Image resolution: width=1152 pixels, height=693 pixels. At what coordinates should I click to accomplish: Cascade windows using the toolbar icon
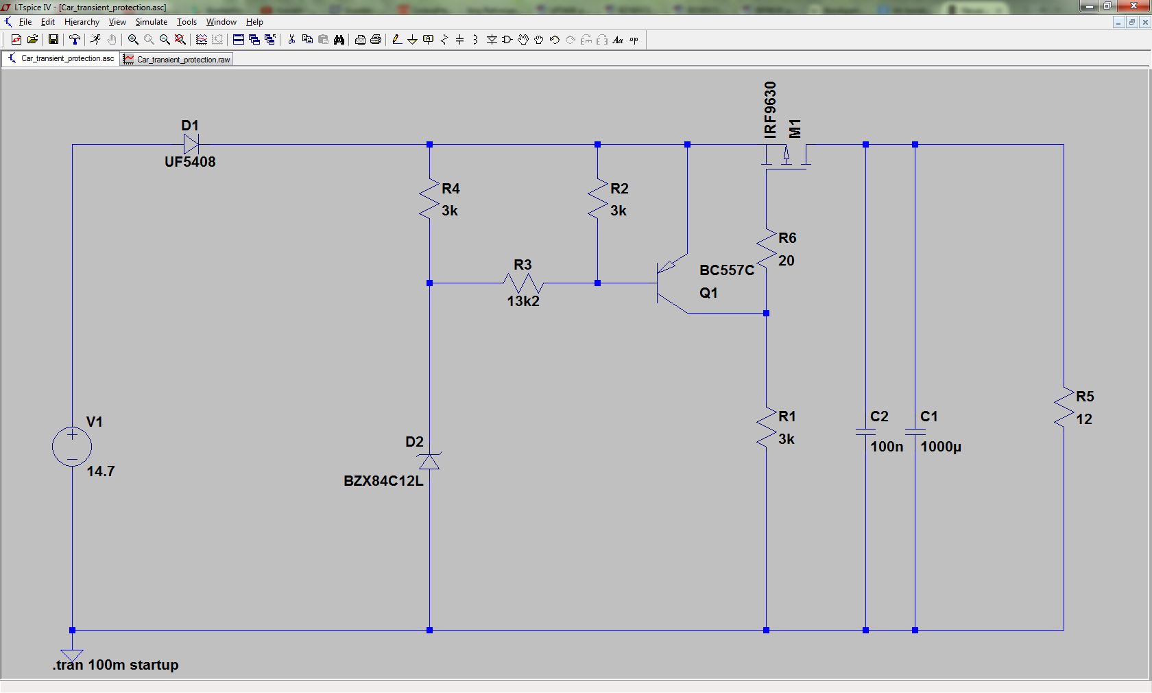(x=254, y=40)
